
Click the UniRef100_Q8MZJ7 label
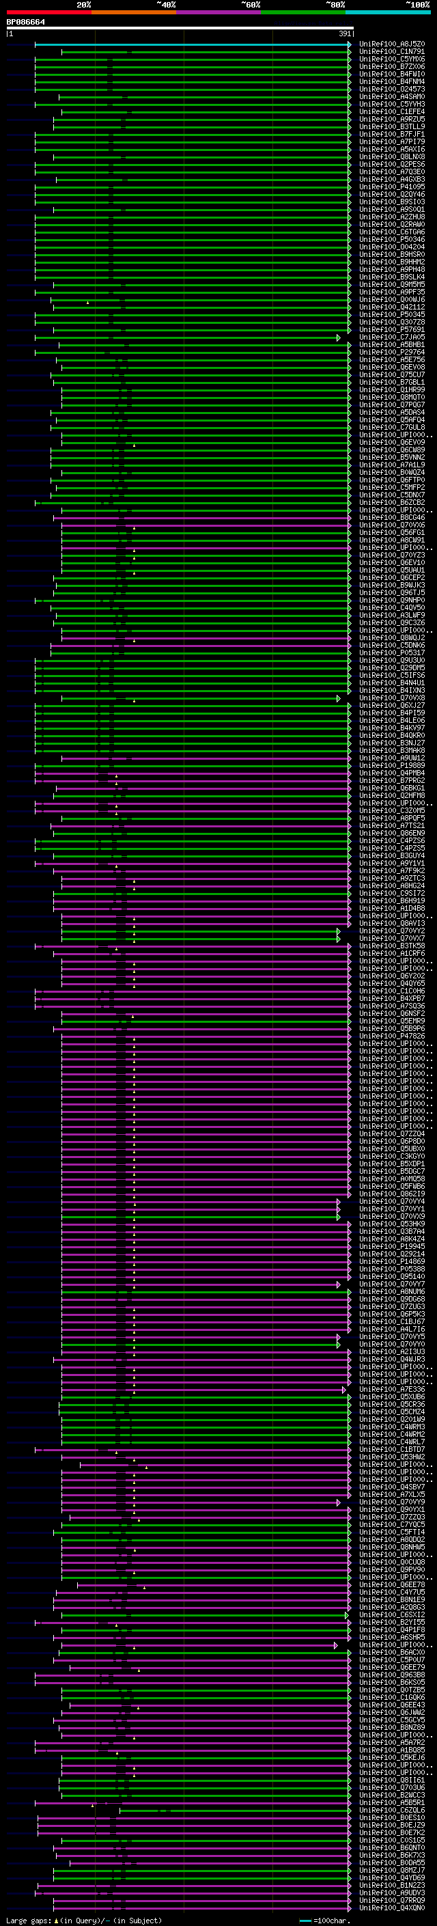tap(392, 1869)
